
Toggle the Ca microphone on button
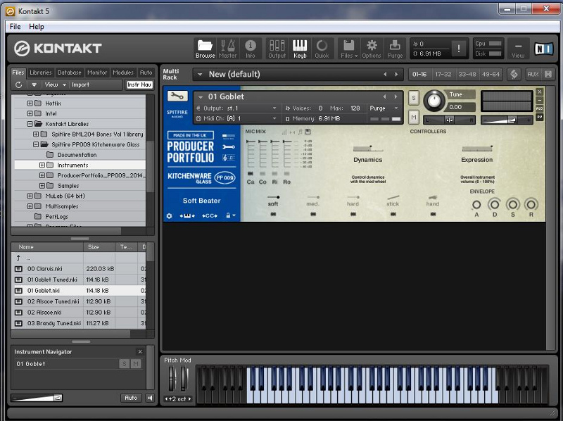[x=251, y=173]
